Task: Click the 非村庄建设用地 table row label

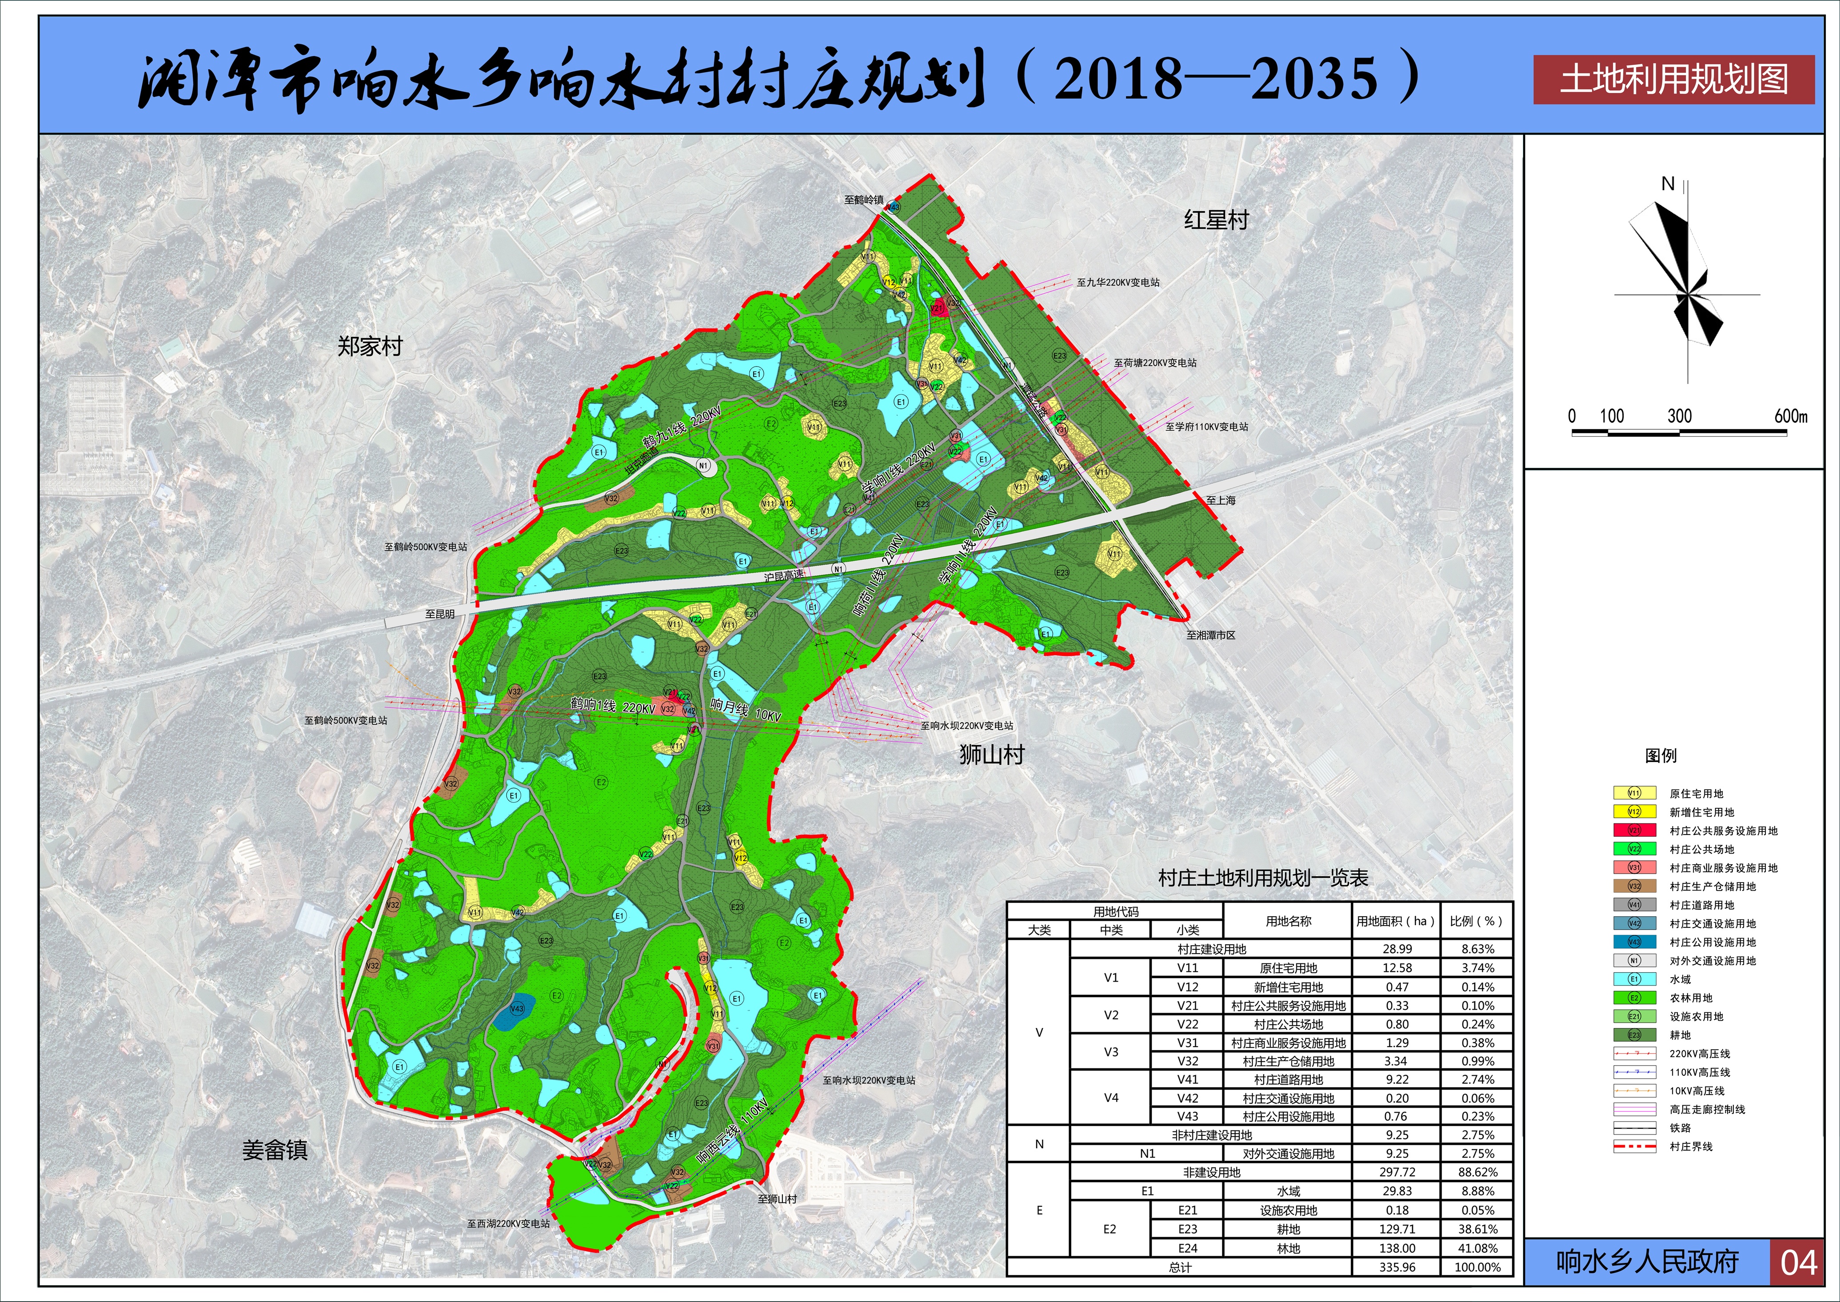Action: 1211,1135
